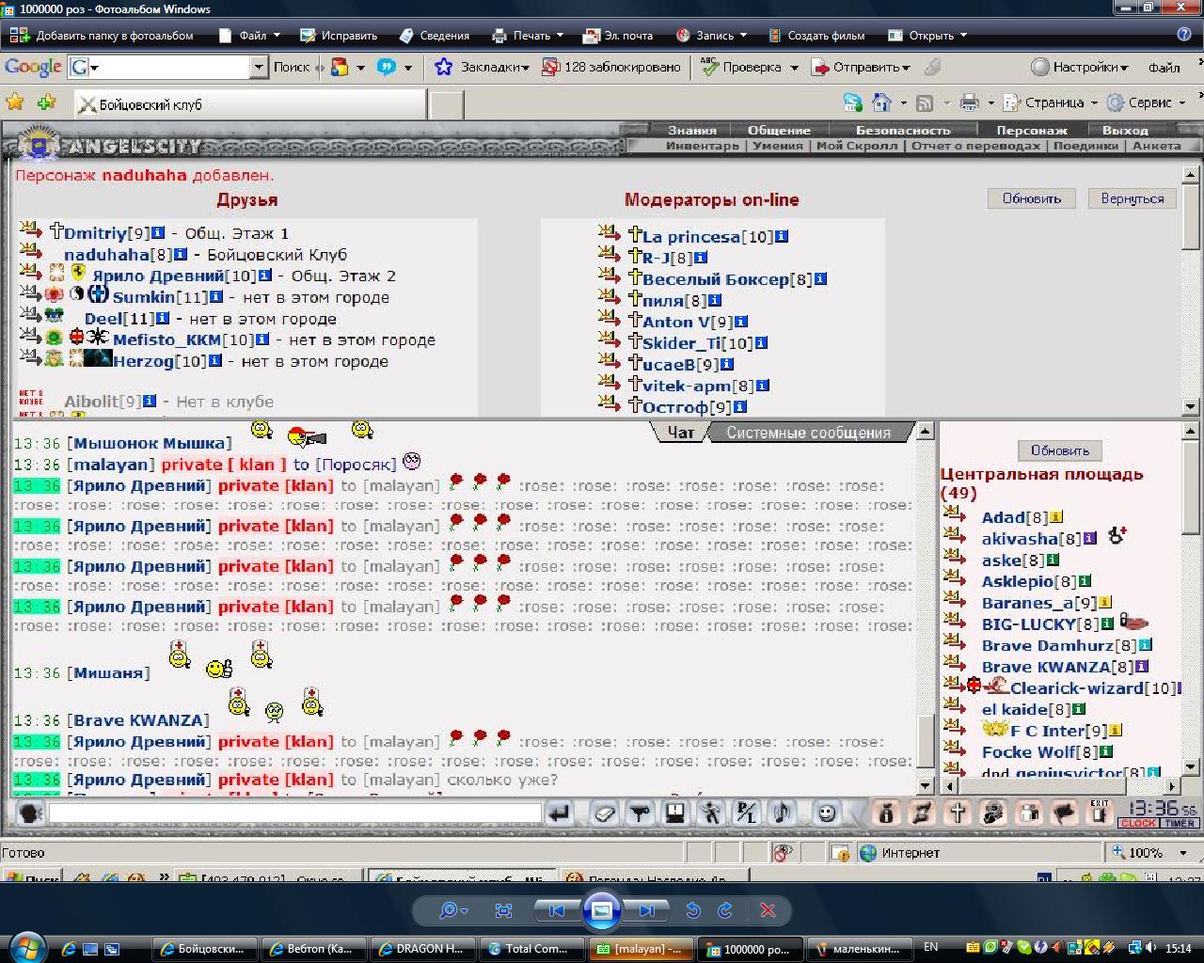The height and width of the screenshot is (963, 1204).
Task: Click the red delete X in photo viewer
Action: click(768, 910)
